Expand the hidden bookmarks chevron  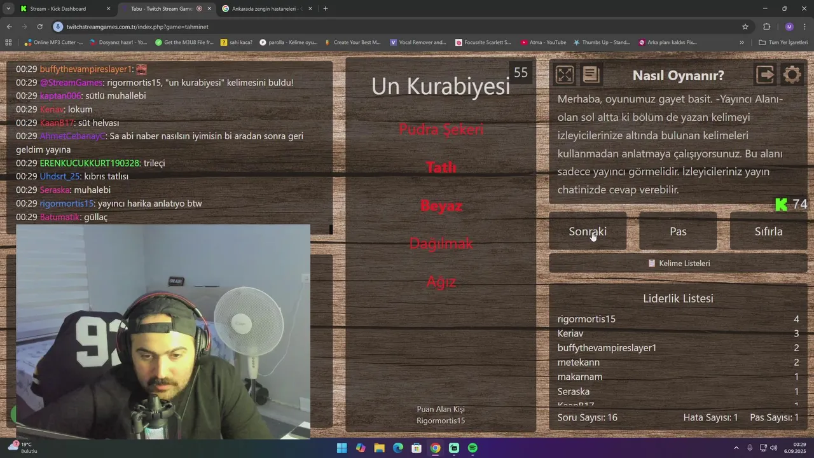742,43
